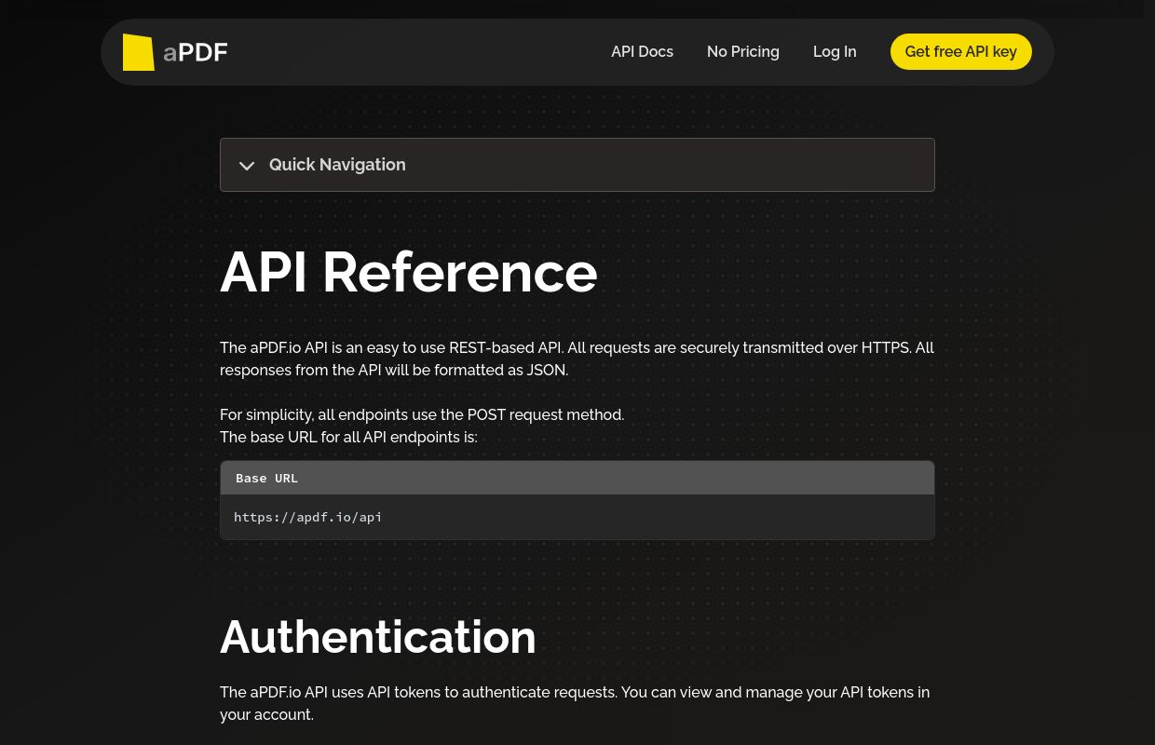The width and height of the screenshot is (1155, 745).
Task: Click the yellow aPDF logo icon
Action: tap(139, 52)
